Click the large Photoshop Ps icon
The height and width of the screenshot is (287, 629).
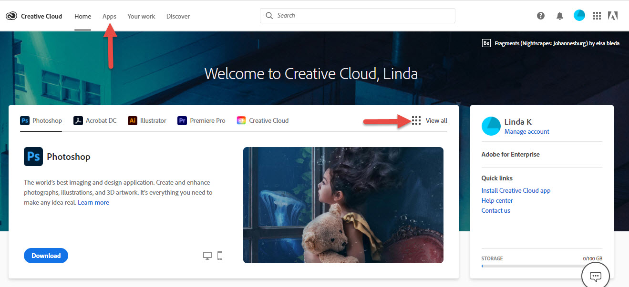[33, 157]
